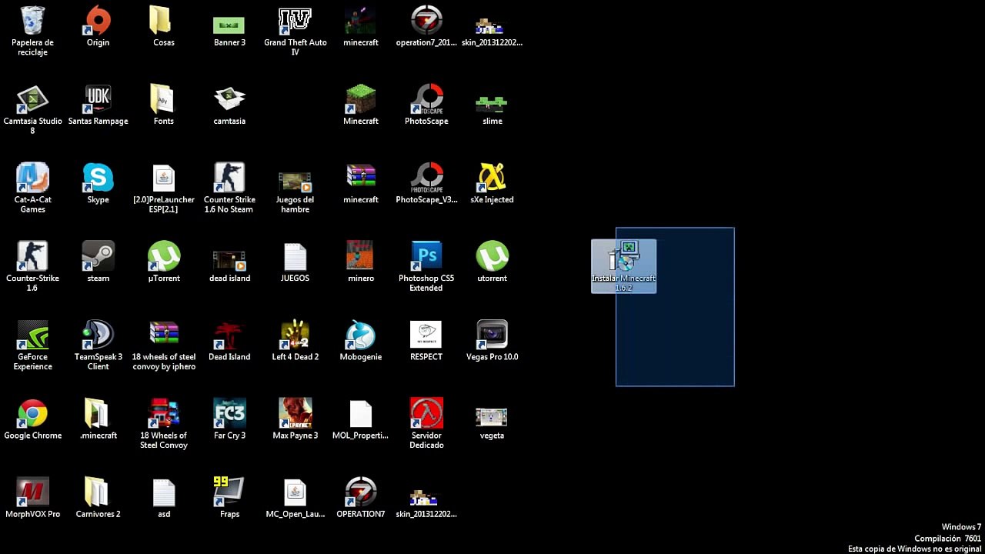Select the JUEGOS text file
This screenshot has width=985, height=554.
click(x=295, y=262)
